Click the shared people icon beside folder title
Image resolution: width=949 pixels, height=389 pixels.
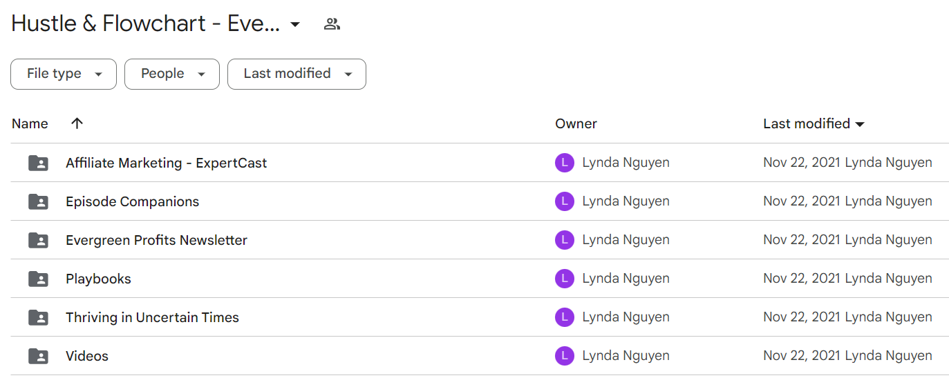(x=332, y=24)
